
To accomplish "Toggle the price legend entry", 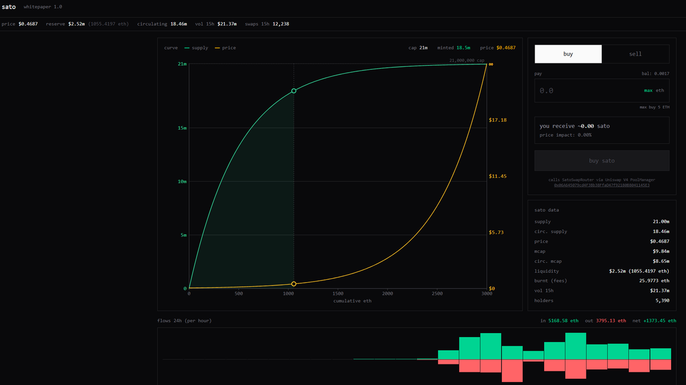I will coord(225,48).
